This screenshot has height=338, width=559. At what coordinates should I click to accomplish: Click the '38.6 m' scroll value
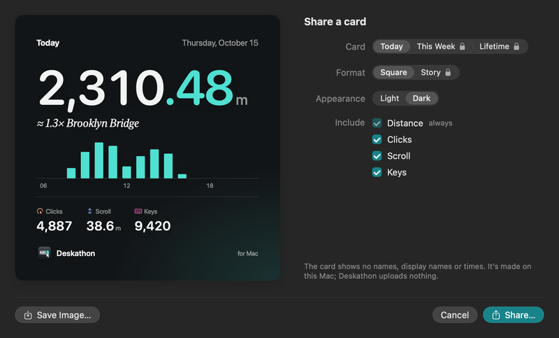point(103,226)
